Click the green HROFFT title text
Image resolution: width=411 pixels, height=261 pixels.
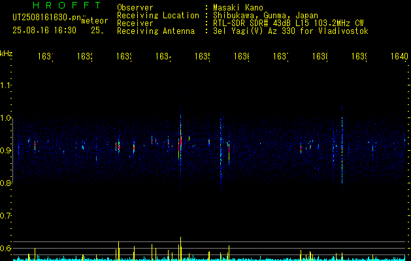[x=67, y=5]
